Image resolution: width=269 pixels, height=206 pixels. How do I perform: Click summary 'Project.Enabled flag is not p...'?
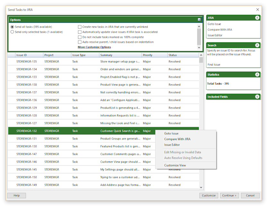tap(120, 77)
